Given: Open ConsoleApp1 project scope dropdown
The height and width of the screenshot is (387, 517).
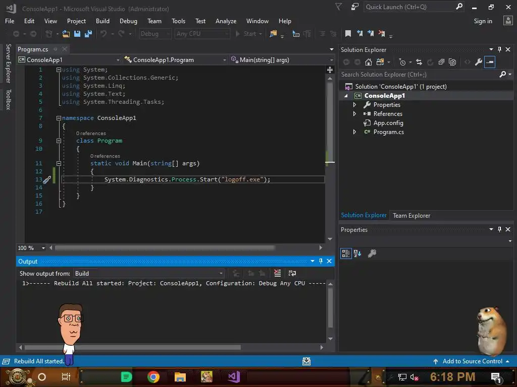Looking at the screenshot, I should point(69,60).
